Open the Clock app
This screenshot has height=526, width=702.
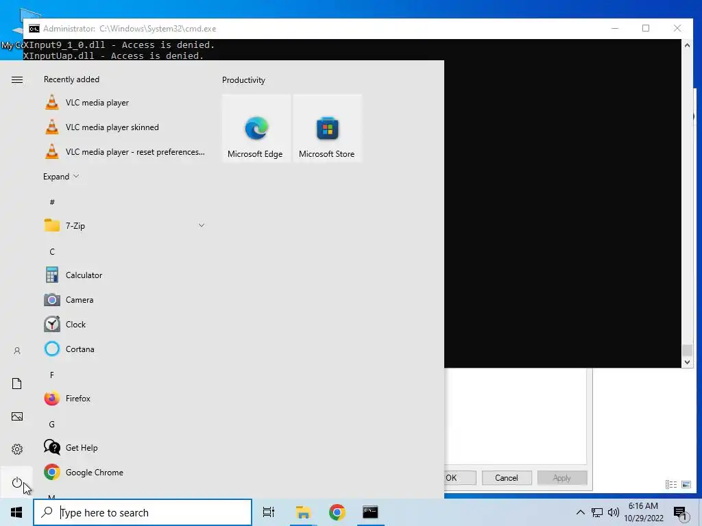tap(125, 324)
